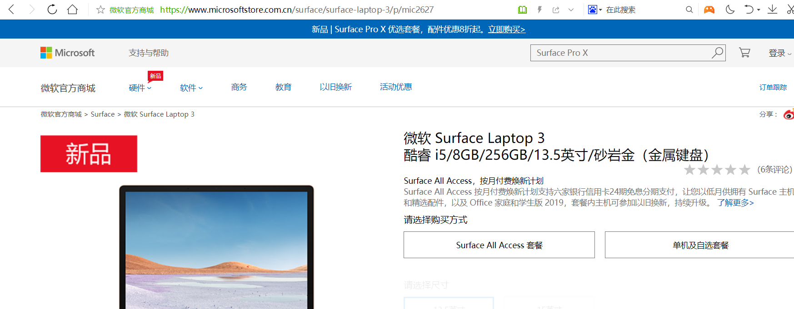Expand the 登录 sign-in dropdown
794x309 pixels.
780,53
